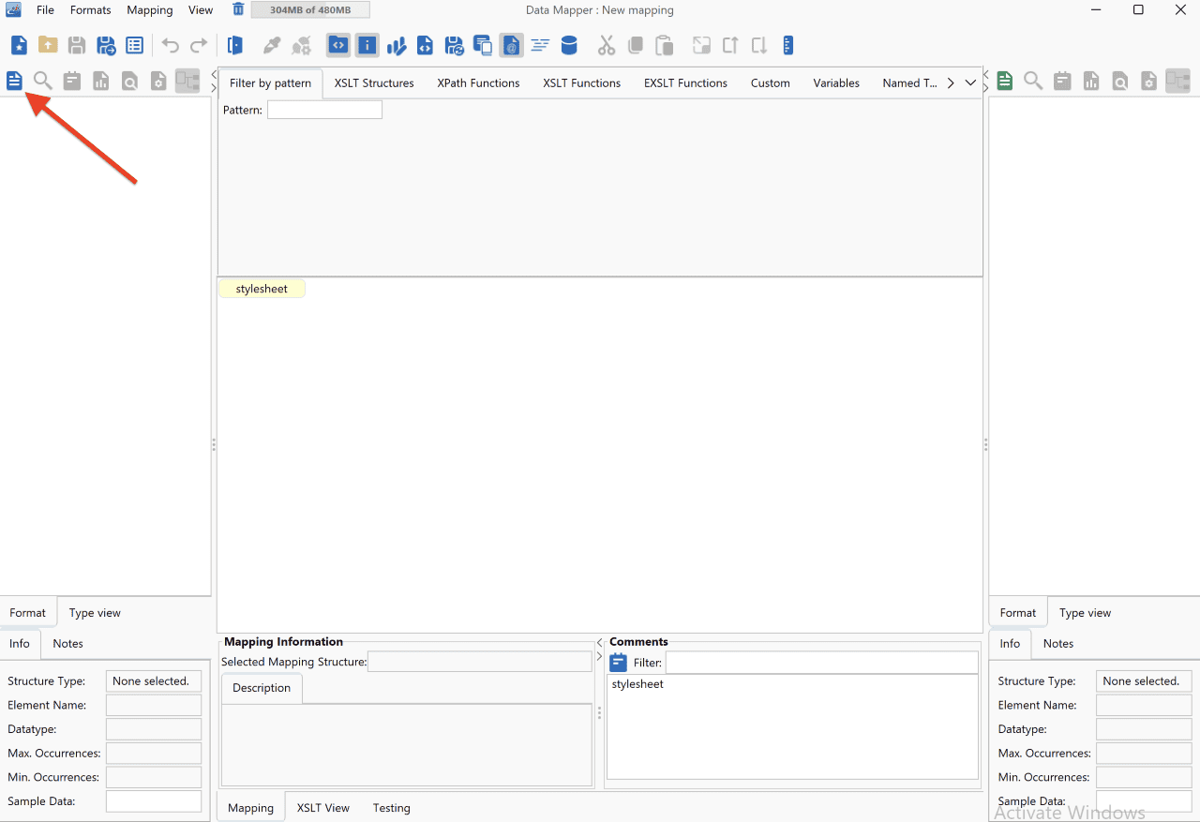Open the Testing bottom tab
Screen dimensions: 1200x822
pyautogui.click(x=392, y=807)
